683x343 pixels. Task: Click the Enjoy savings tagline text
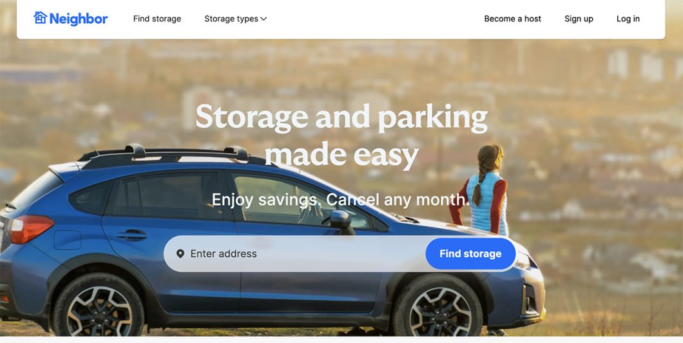point(341,200)
